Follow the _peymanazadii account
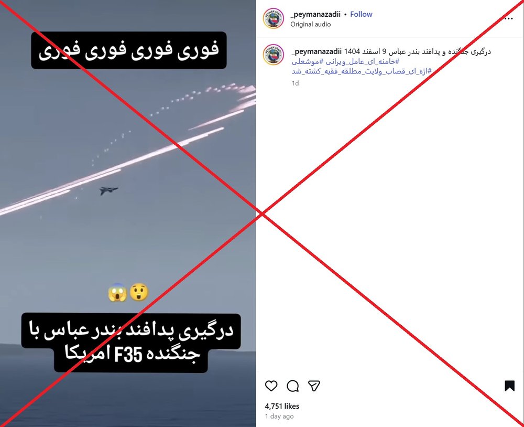The width and height of the screenshot is (524, 427). coord(361,14)
